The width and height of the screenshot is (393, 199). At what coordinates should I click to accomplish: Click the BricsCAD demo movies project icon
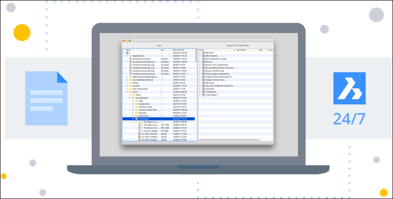[x=203, y=59]
